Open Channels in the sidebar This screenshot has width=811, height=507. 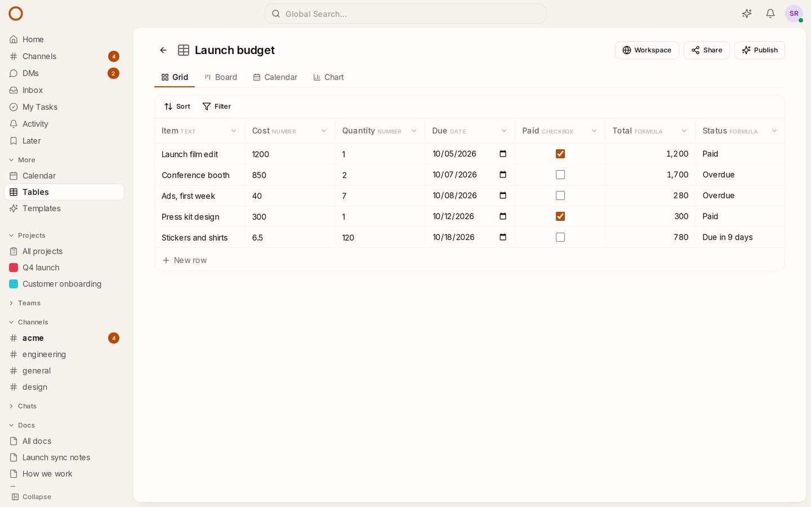64,56
